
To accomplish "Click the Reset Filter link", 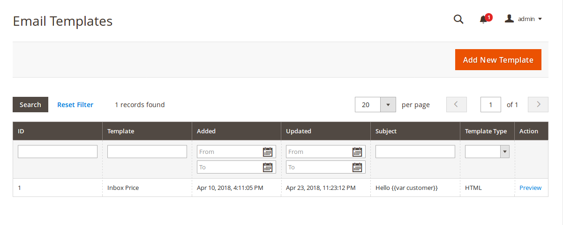I will (75, 105).
